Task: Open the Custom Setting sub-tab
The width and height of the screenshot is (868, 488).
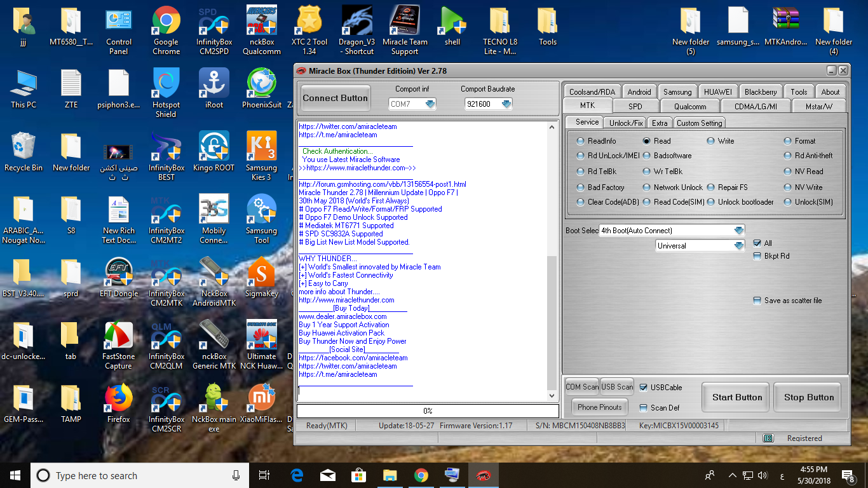Action: tap(699, 123)
